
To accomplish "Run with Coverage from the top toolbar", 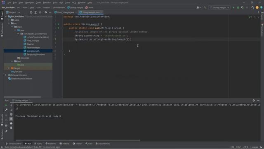I will [243, 7].
